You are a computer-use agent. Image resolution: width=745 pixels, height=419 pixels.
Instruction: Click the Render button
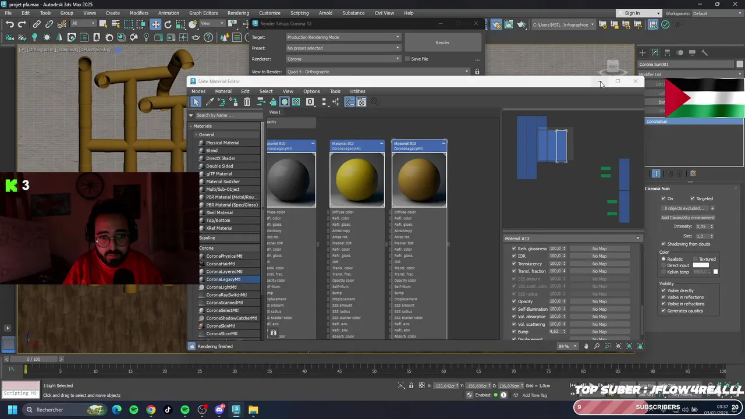[442, 42]
